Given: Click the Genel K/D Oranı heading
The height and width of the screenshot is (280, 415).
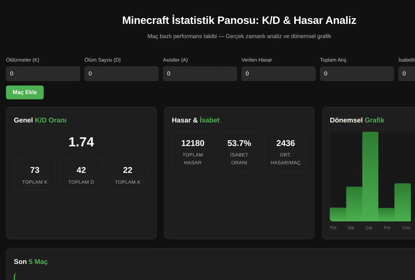Looking at the screenshot, I should (40, 120).
